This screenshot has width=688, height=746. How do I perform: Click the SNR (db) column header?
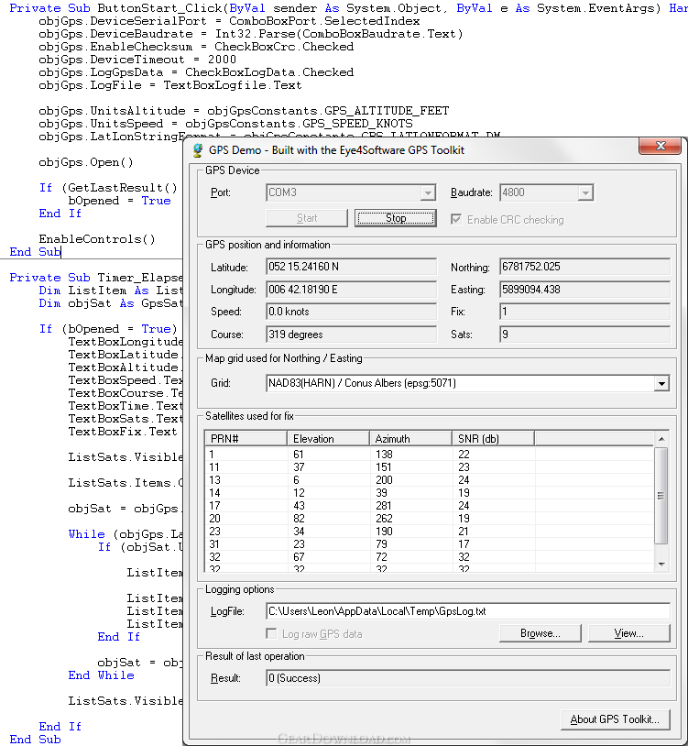493,438
